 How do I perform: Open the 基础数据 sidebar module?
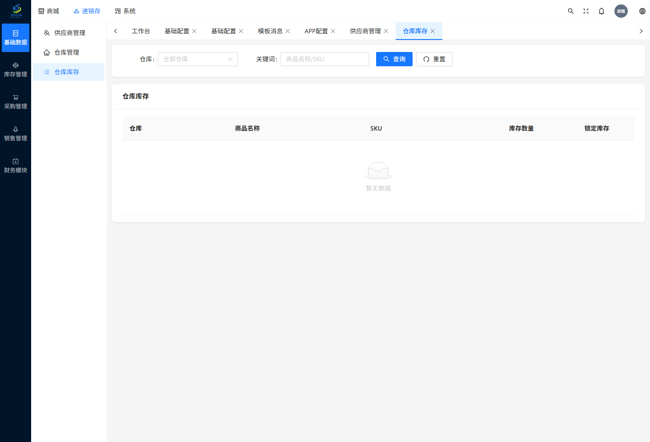click(x=16, y=38)
